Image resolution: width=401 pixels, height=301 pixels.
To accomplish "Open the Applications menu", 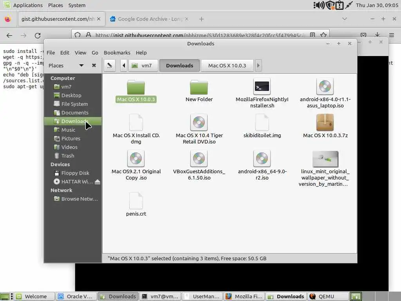I will pos(28,5).
